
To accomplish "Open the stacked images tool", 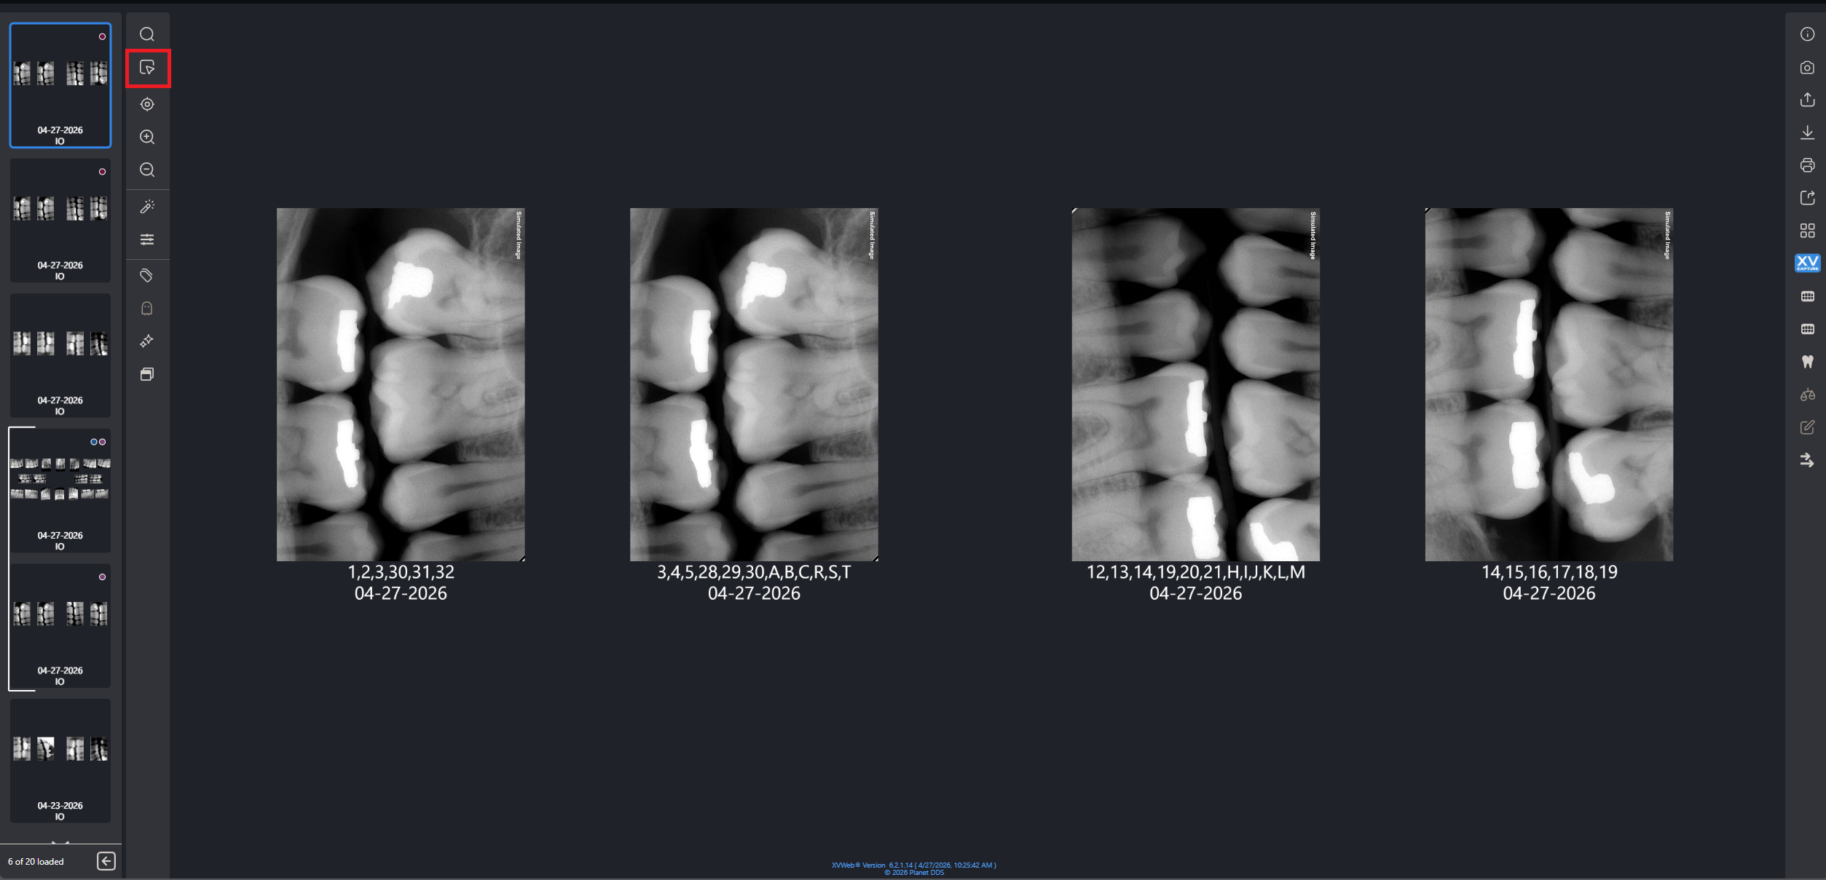I will (x=147, y=374).
